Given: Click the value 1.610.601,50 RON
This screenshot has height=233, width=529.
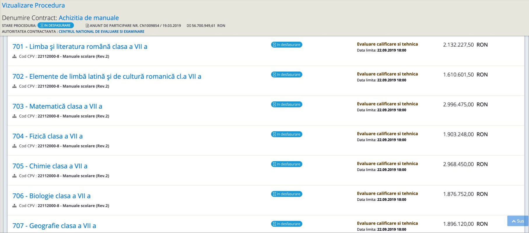Looking at the screenshot, I should 465,75.
